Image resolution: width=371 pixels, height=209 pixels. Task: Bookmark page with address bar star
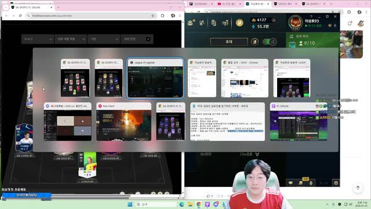click(x=153, y=16)
